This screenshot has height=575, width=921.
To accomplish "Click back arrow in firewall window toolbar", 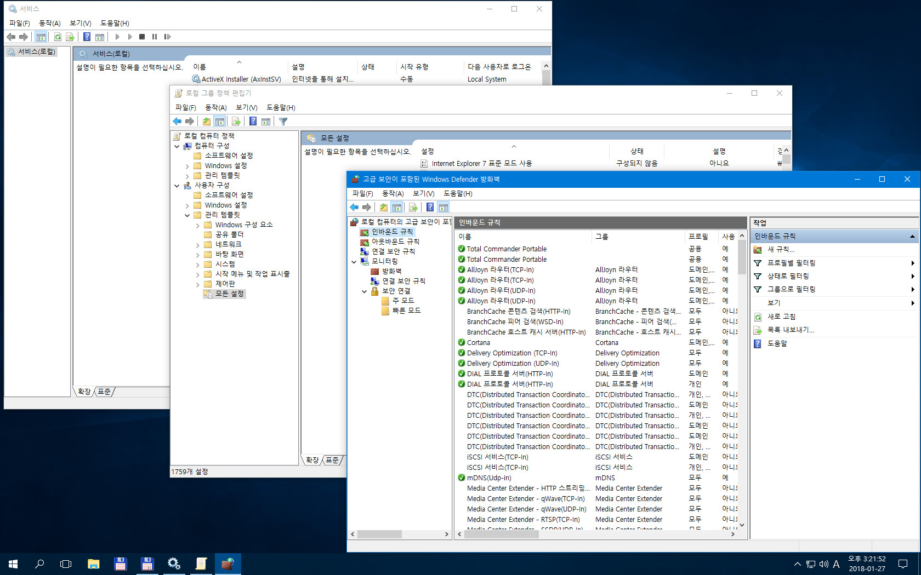I will coord(354,208).
